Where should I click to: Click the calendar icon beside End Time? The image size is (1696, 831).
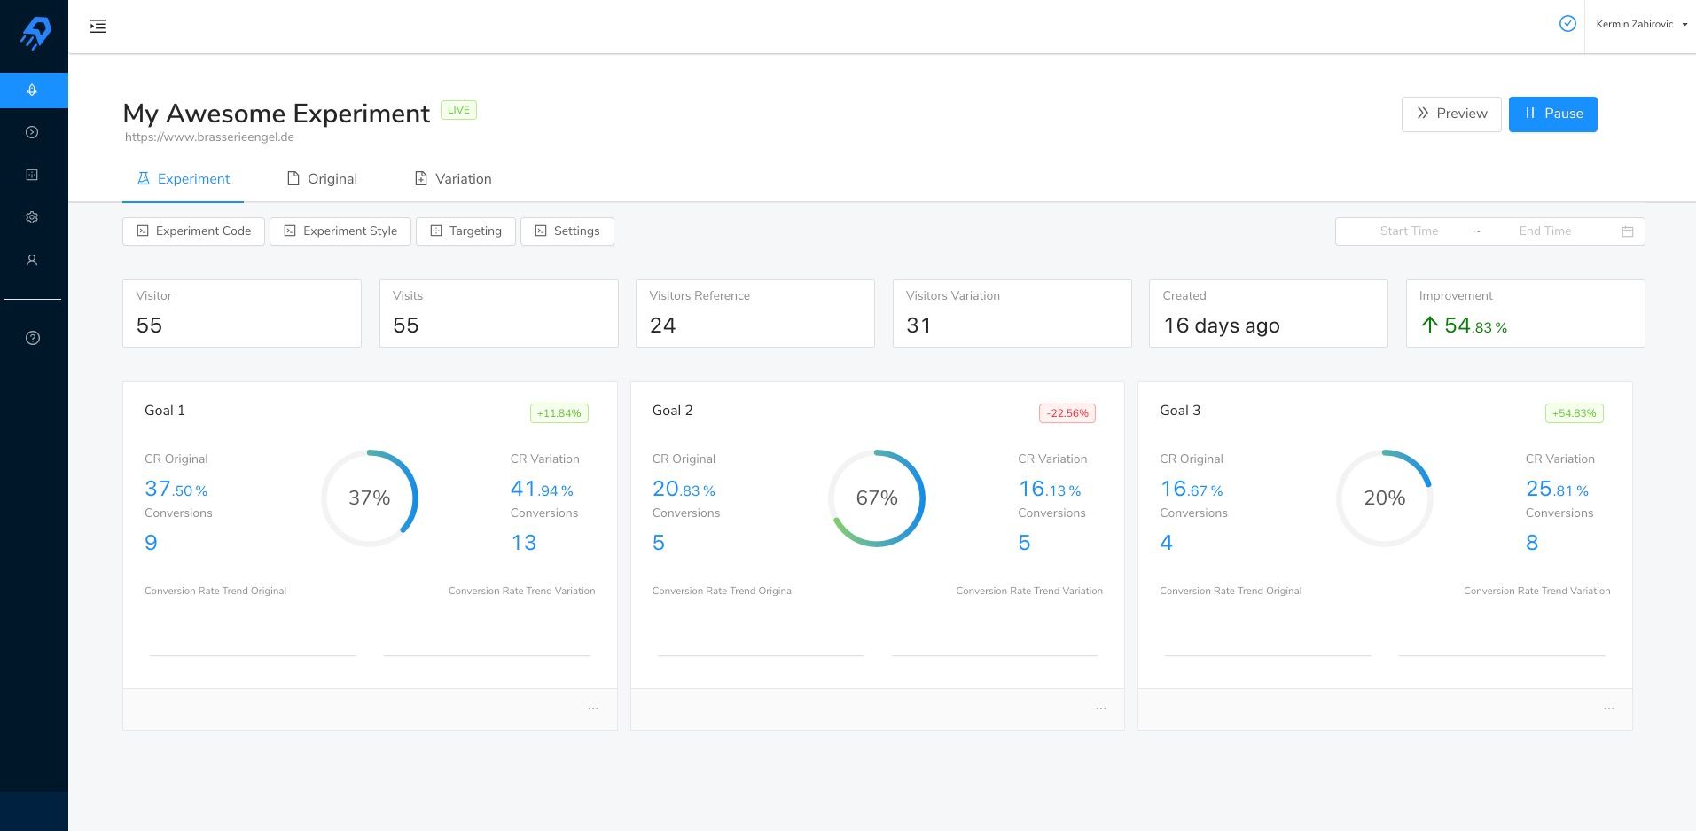point(1627,231)
